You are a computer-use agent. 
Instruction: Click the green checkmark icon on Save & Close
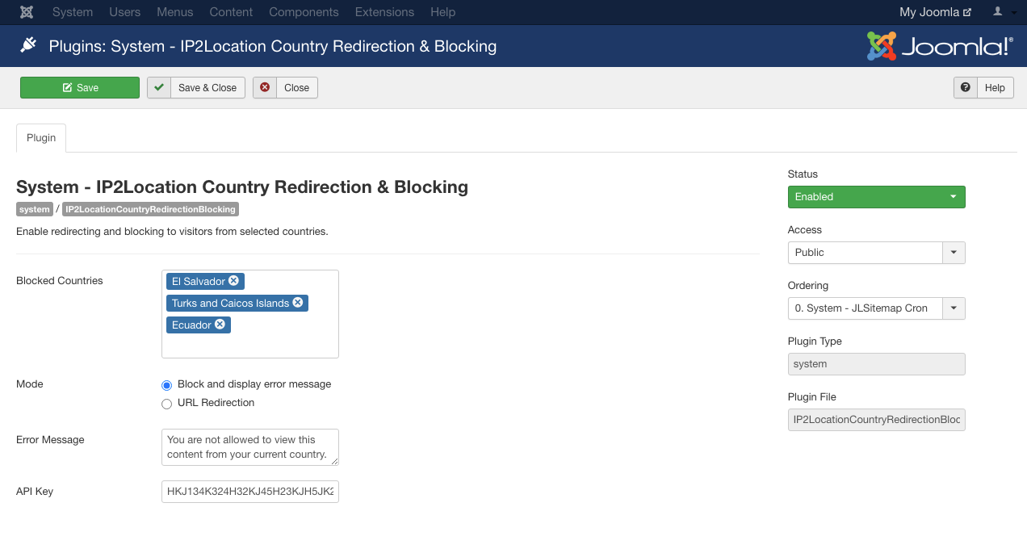click(159, 87)
